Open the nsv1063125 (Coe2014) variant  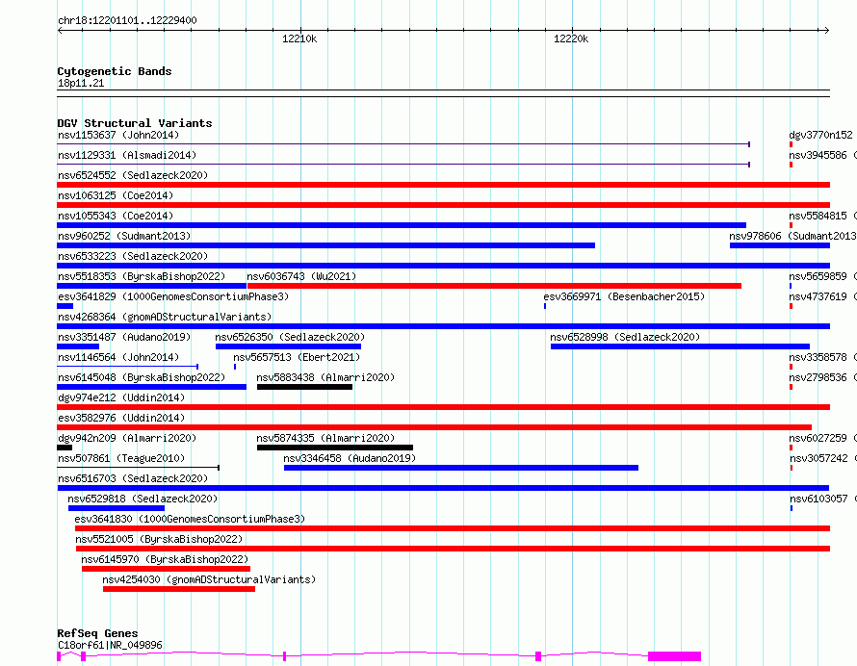point(443,205)
